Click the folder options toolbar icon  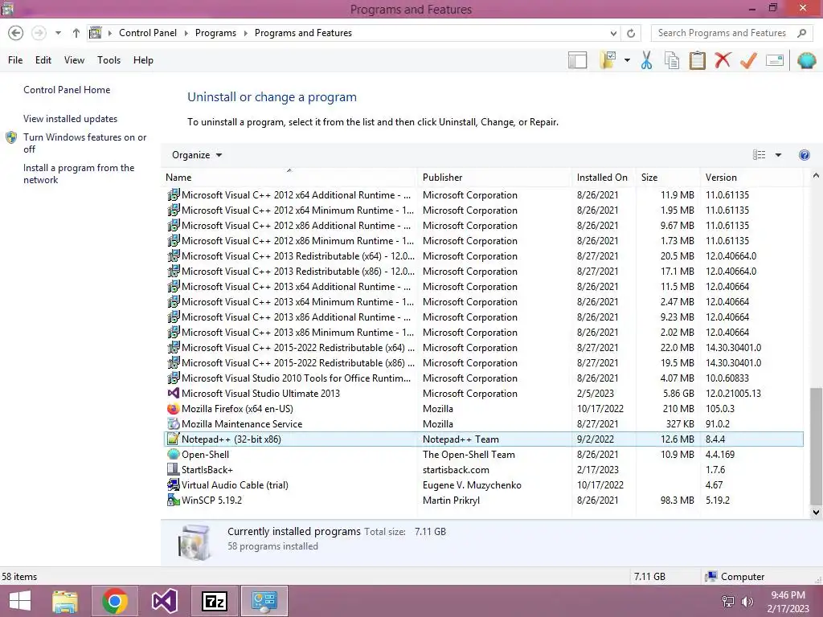coord(608,60)
